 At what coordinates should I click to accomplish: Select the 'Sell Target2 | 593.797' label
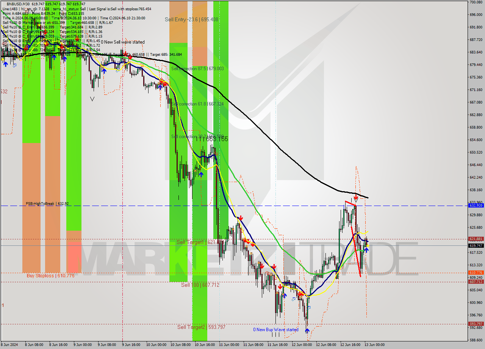point(201,327)
